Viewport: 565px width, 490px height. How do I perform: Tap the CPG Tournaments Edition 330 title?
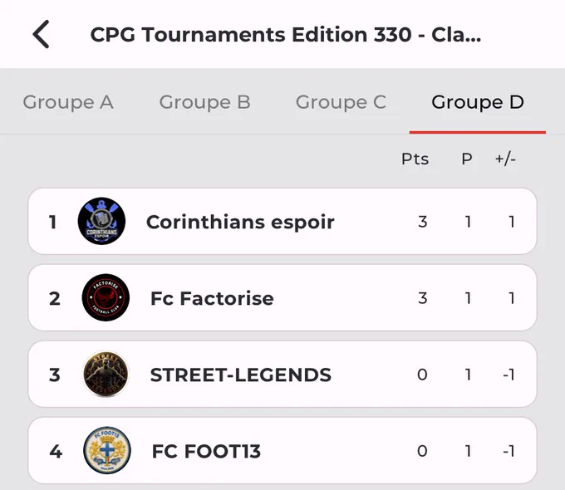coord(286,35)
